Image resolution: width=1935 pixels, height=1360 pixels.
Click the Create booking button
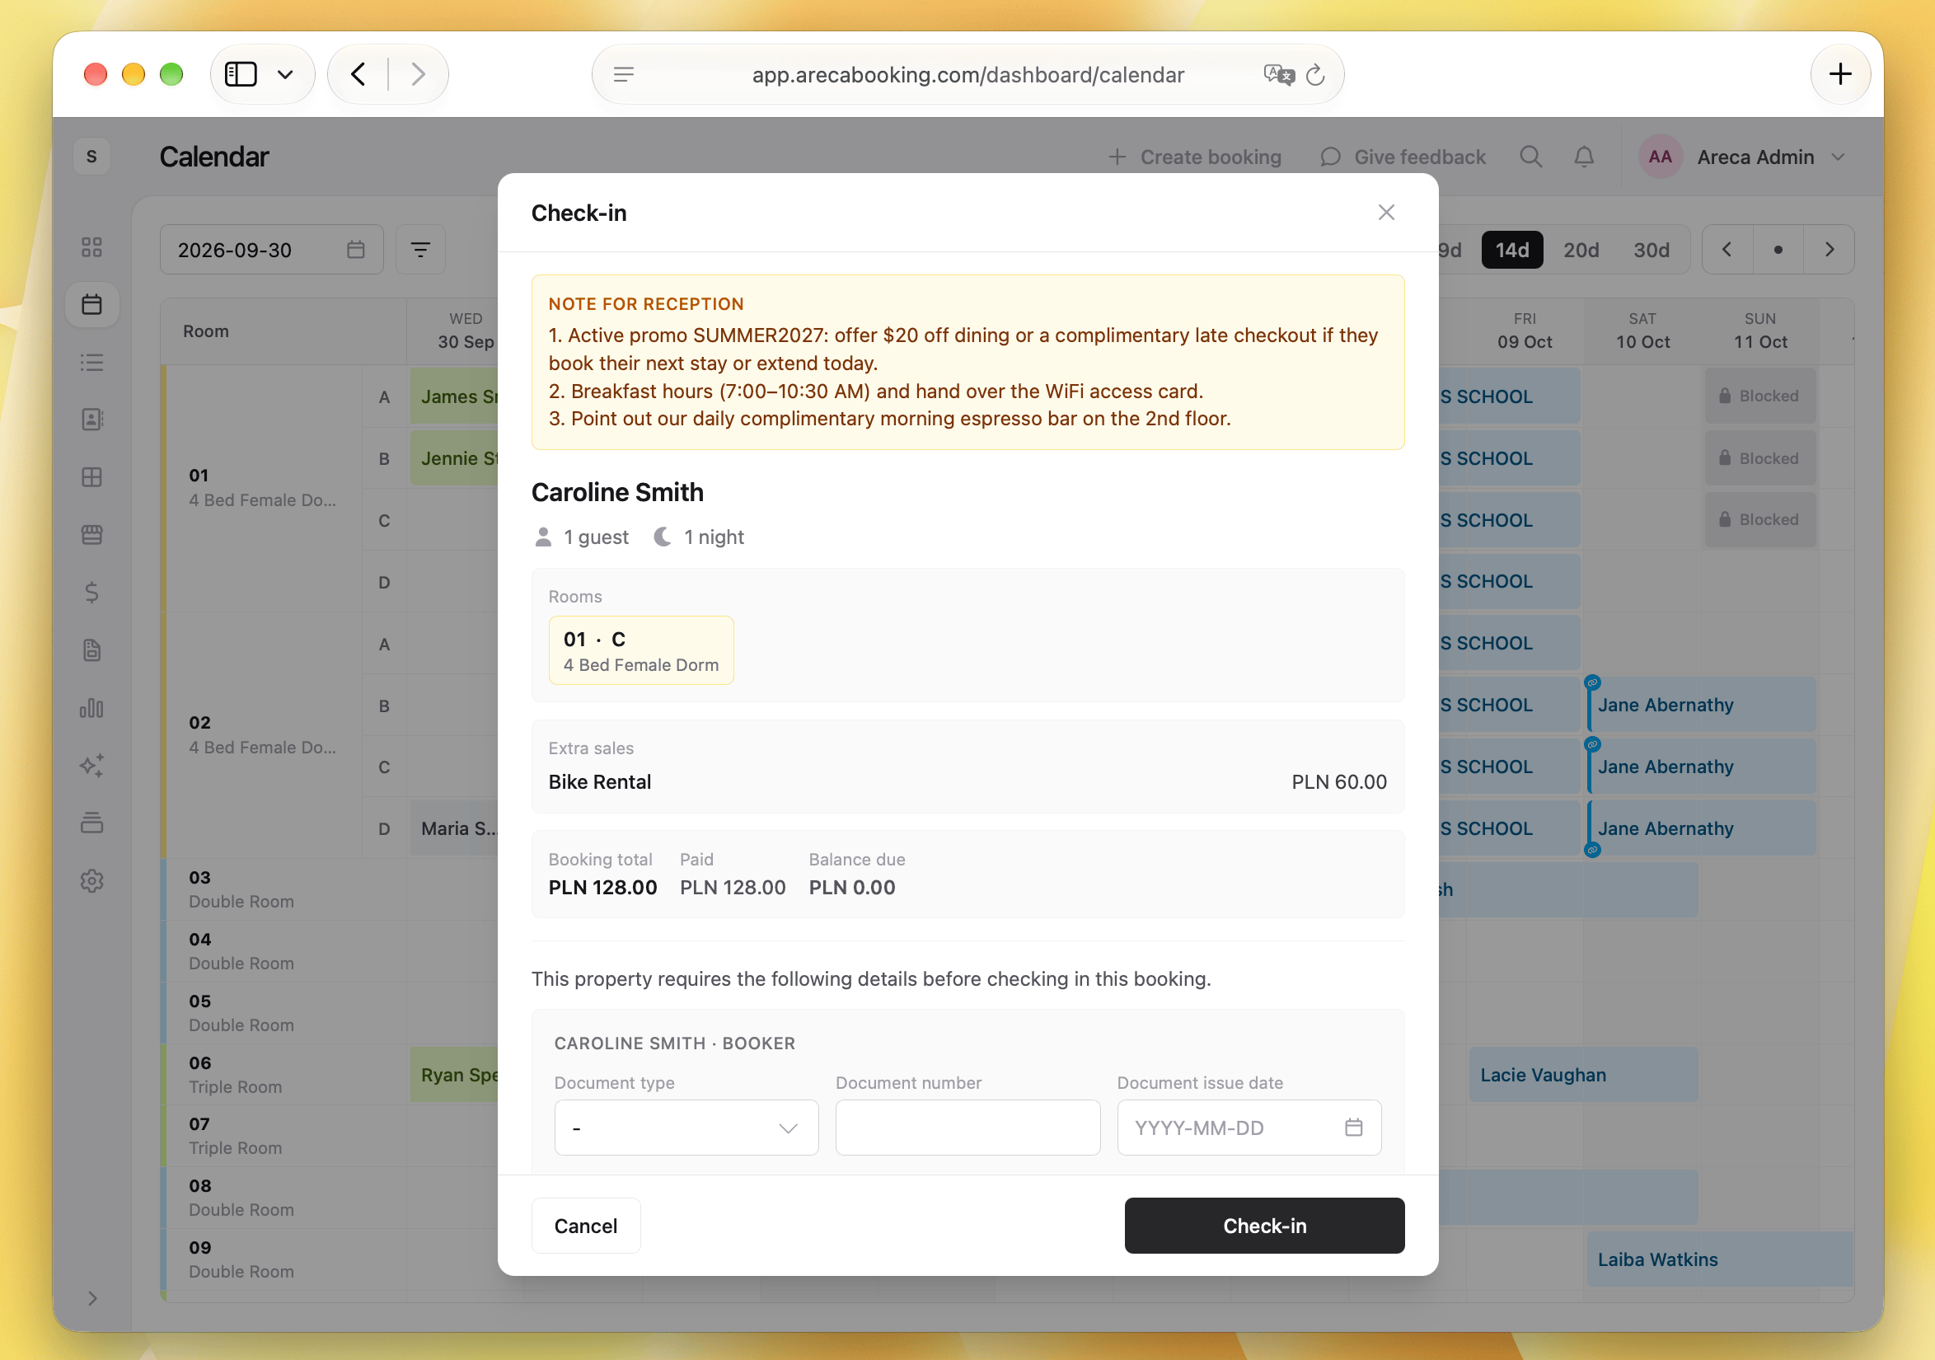click(x=1194, y=157)
